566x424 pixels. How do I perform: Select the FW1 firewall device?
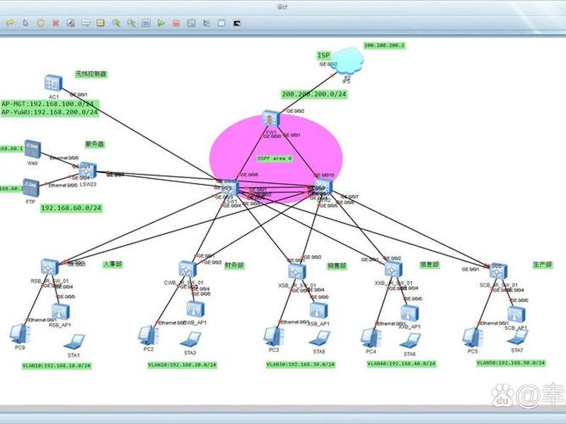pos(271,119)
